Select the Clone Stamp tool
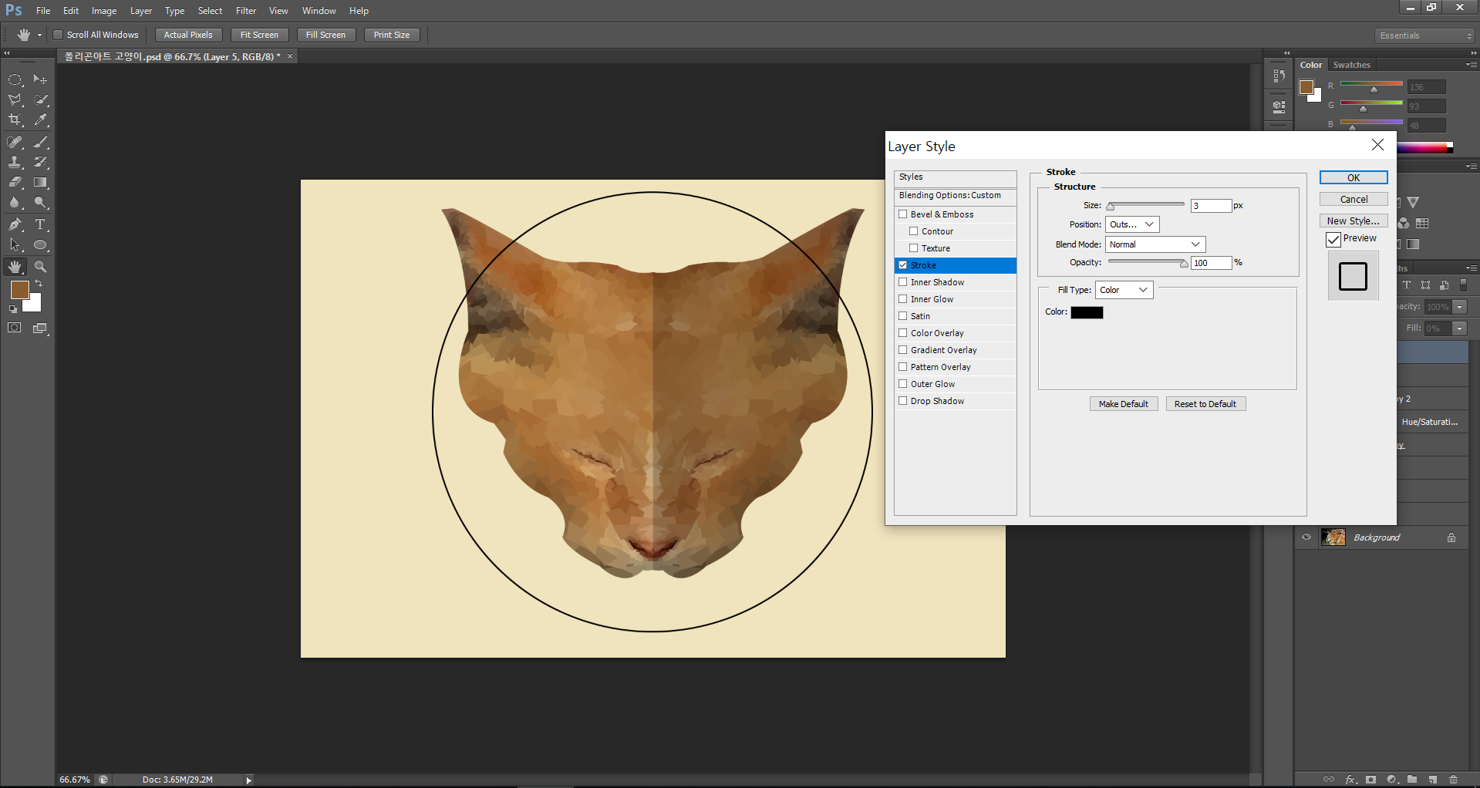The height and width of the screenshot is (788, 1480). tap(15, 162)
